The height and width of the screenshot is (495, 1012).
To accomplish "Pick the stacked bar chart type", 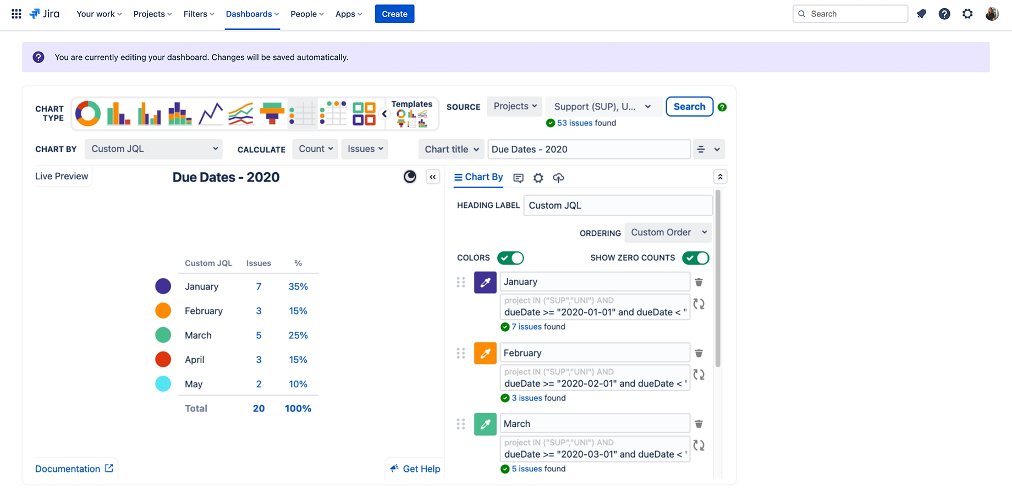I will pyautogui.click(x=180, y=113).
